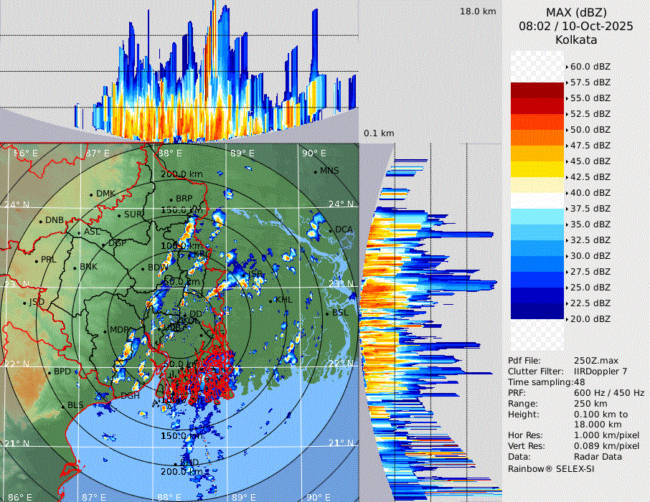Select the KHL station marker
The height and width of the screenshot is (502, 650).
click(271, 300)
